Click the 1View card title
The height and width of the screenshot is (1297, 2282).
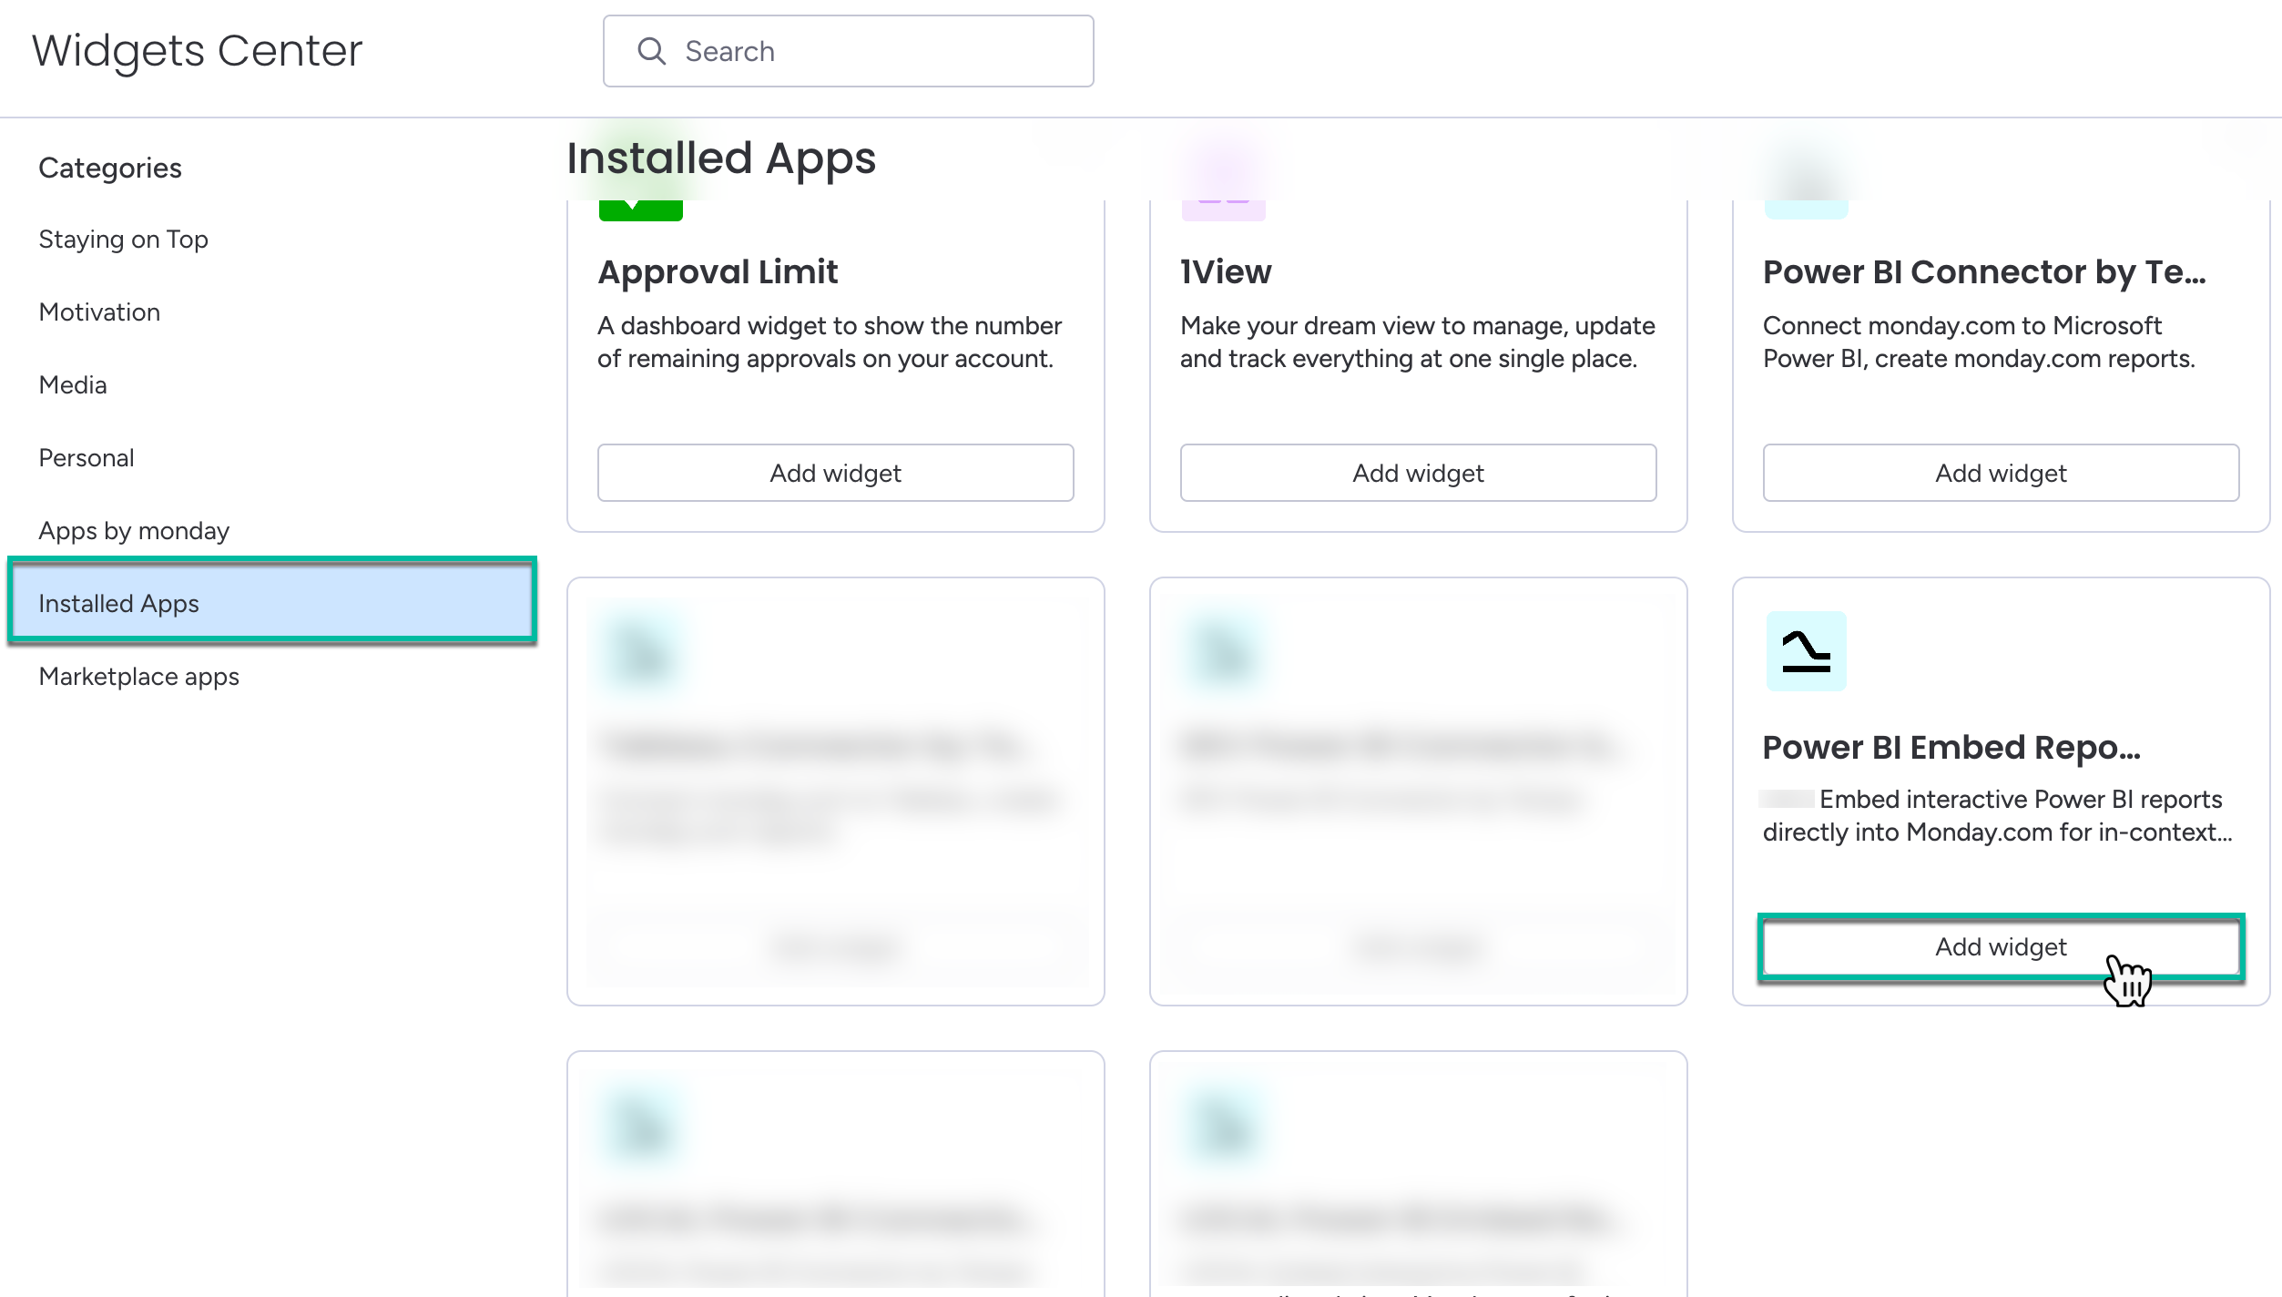point(1226,271)
